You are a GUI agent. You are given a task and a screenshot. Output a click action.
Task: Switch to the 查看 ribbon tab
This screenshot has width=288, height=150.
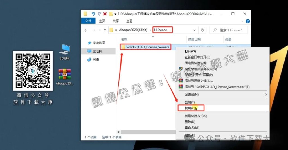click(x=129, y=21)
